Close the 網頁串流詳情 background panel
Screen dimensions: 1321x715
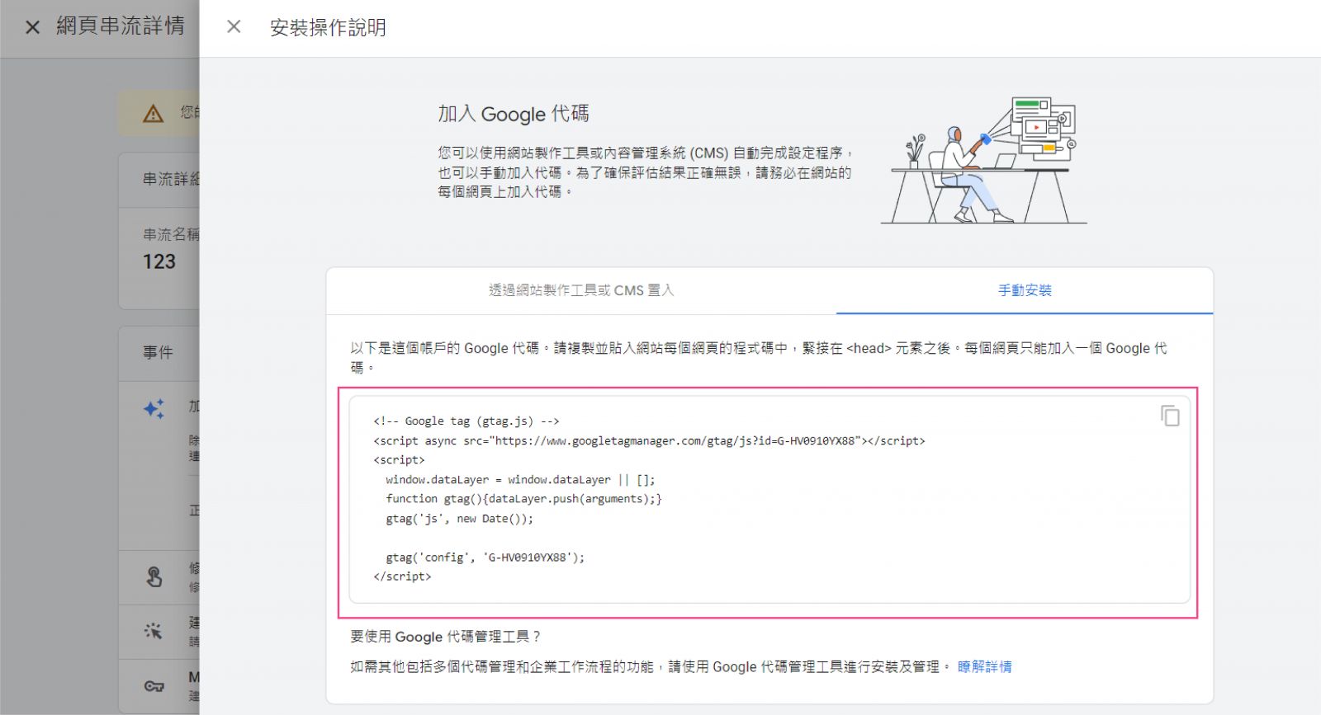click(32, 27)
